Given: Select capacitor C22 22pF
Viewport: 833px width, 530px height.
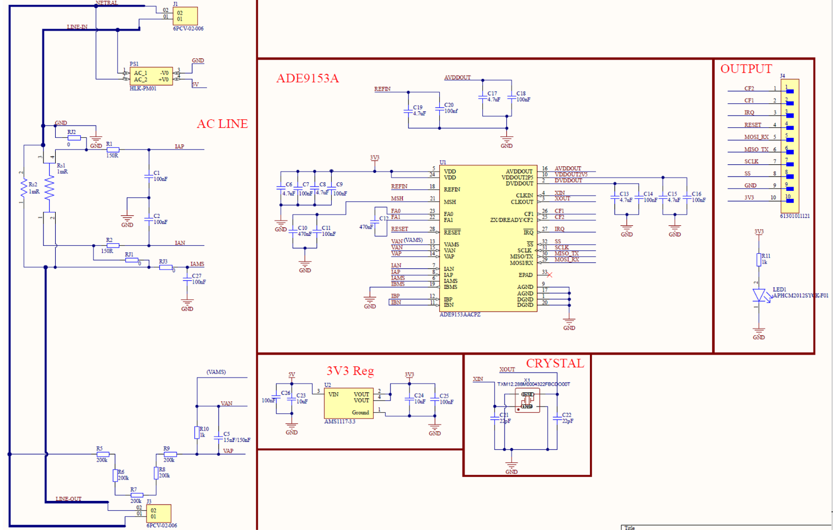Looking at the screenshot, I should (x=557, y=419).
